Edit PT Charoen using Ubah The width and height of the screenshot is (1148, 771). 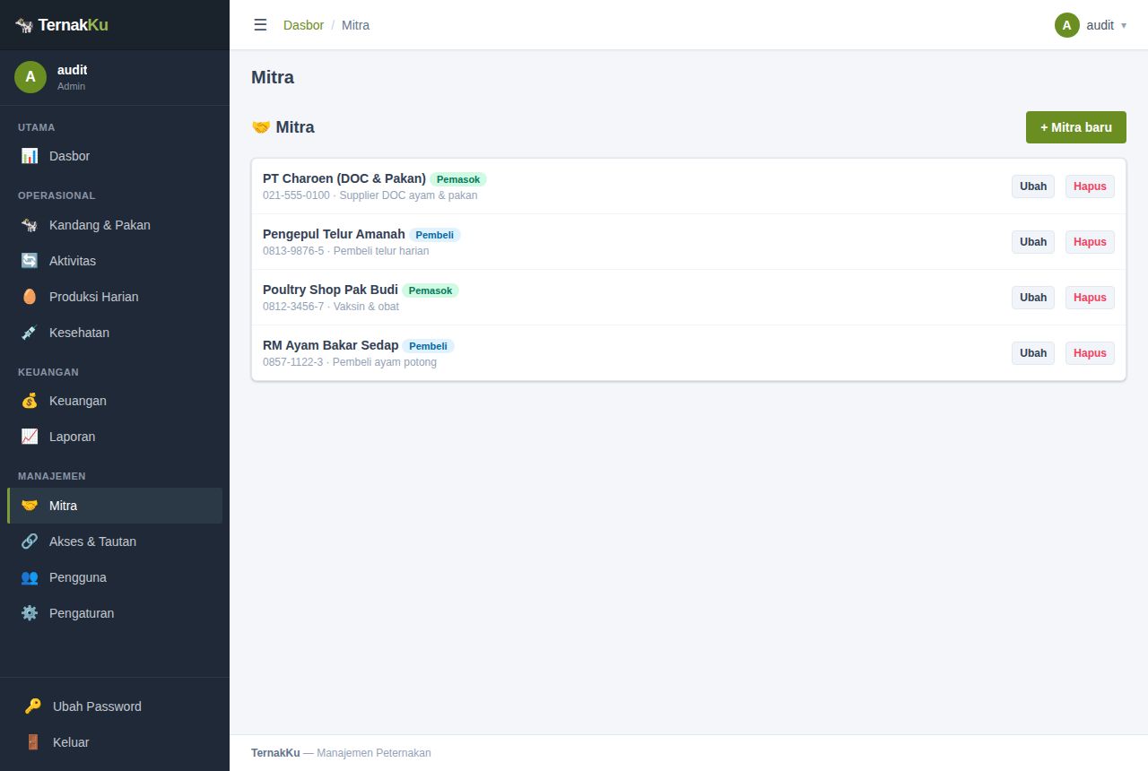tap(1033, 186)
